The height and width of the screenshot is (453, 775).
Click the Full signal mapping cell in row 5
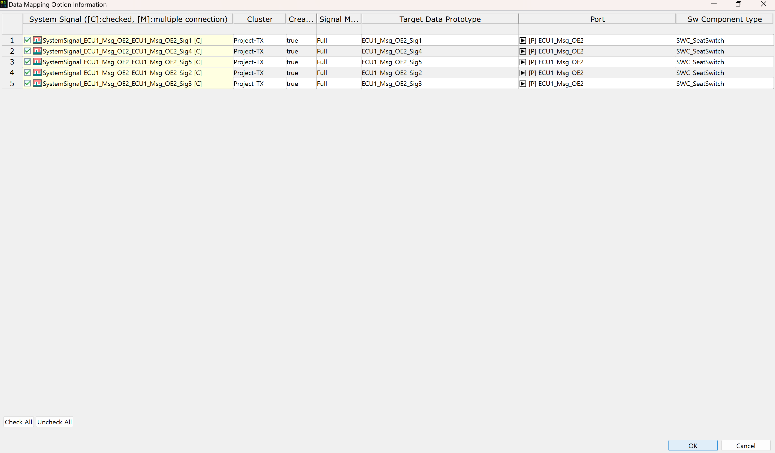point(339,83)
